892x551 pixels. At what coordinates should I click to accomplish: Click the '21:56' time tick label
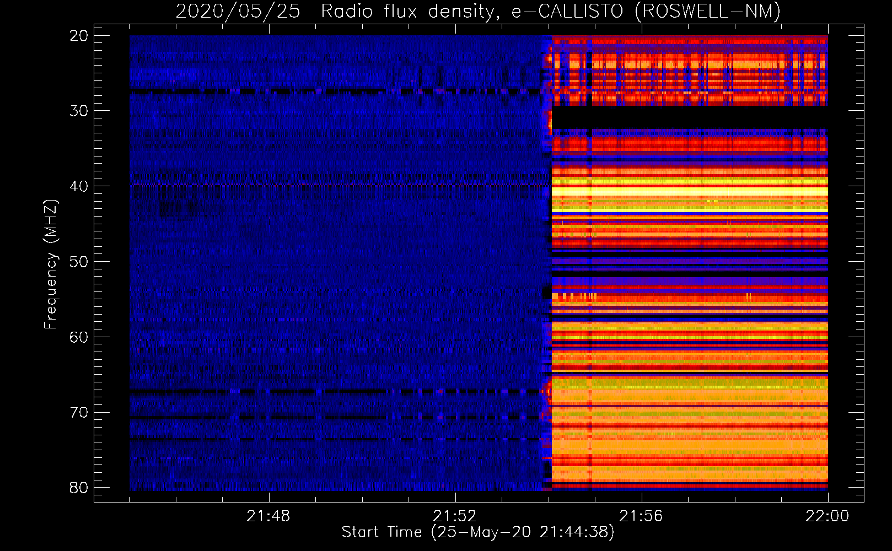[x=641, y=516]
